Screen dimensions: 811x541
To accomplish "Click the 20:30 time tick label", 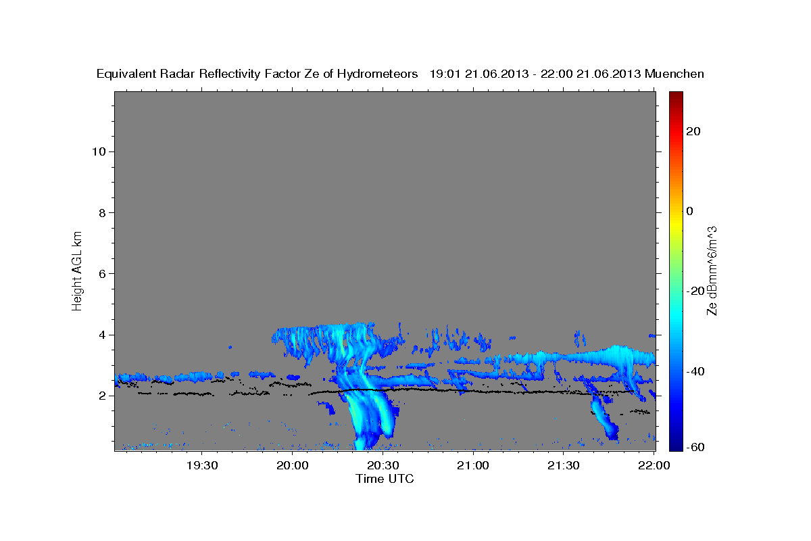I will pyautogui.click(x=383, y=465).
